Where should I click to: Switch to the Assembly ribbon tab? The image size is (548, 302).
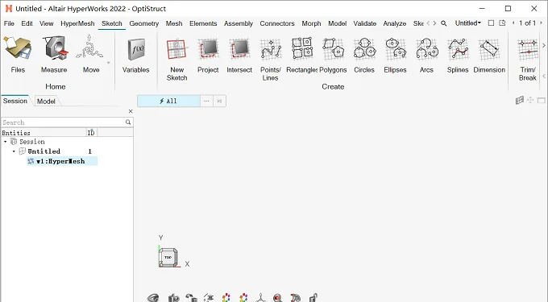pyautogui.click(x=239, y=23)
